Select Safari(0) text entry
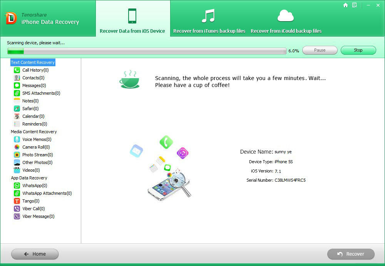385x266 pixels. tap(30, 109)
